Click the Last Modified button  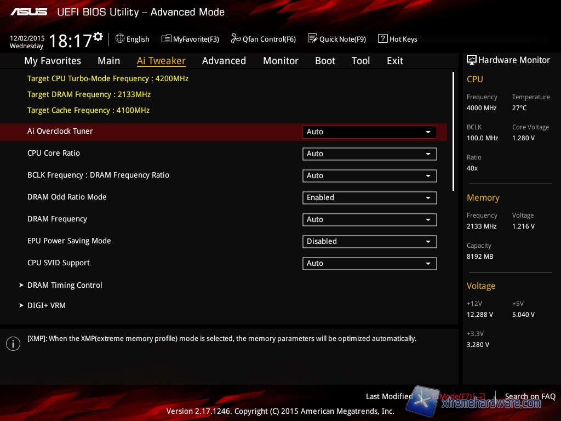[389, 396]
